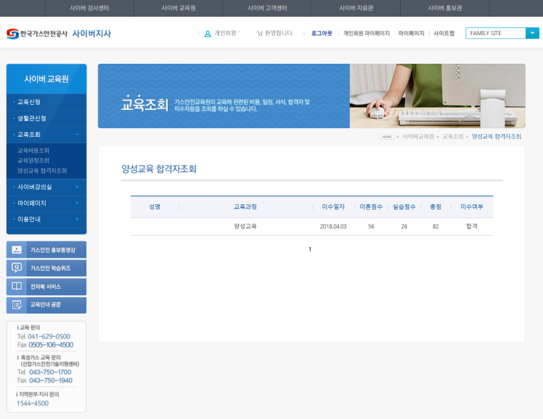Open the 사이버 검사센터 top menu
Viewport: 543px width, 419px height.
pos(89,8)
